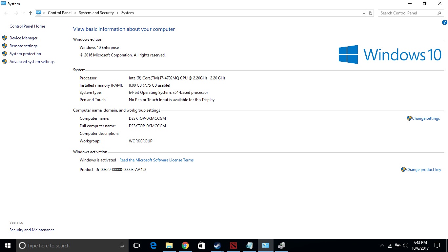This screenshot has height=252, width=448.
Task: Click the shield icon beside System protection
Action: coord(5,54)
